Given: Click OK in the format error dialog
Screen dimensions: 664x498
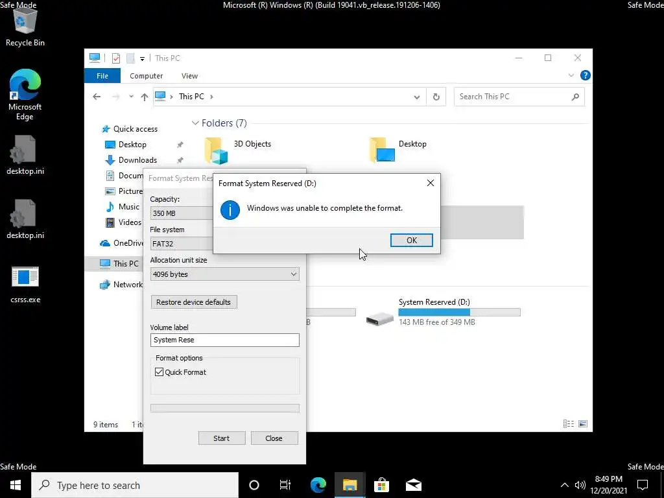Looking at the screenshot, I should click(412, 240).
